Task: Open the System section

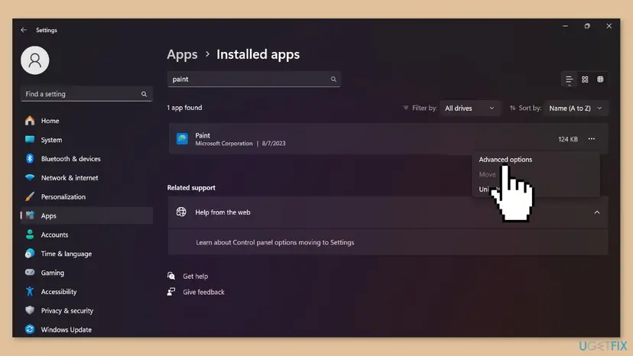Action: [86, 140]
